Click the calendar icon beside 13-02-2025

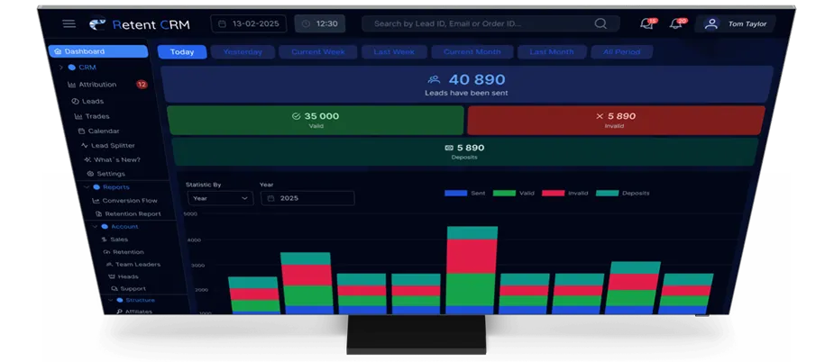(223, 24)
